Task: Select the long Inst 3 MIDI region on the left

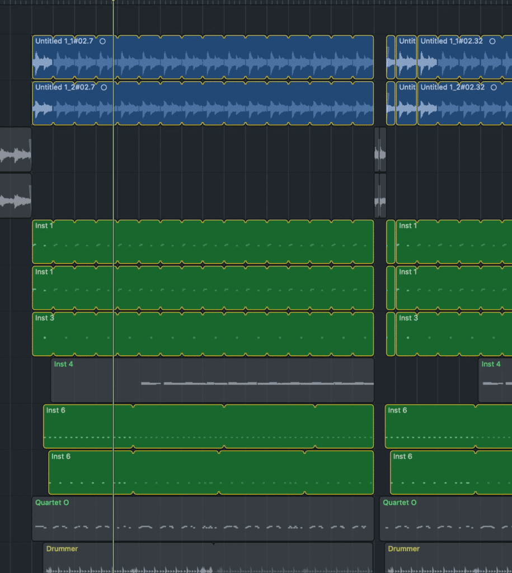Action: [203, 334]
